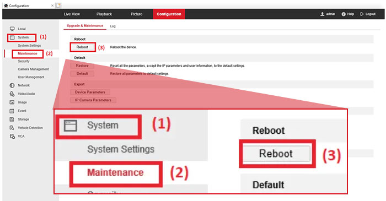Open the Vehicle Detection section label
The image size is (386, 201).
pos(30,128)
